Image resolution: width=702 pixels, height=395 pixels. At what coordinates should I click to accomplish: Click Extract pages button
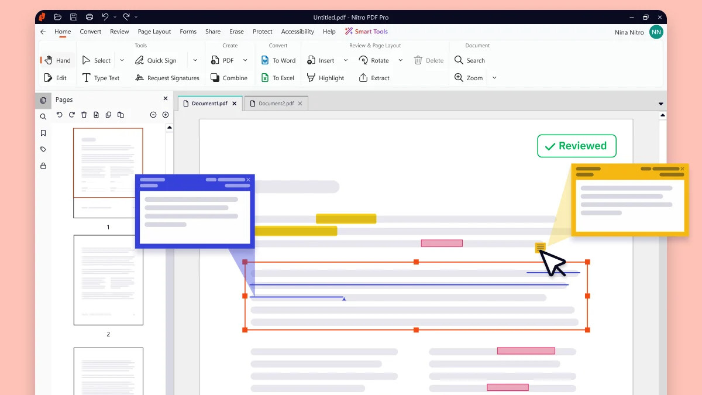374,78
